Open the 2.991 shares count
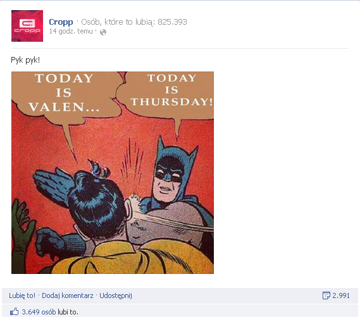Image resolution: width=360 pixels, height=317 pixels. click(341, 295)
